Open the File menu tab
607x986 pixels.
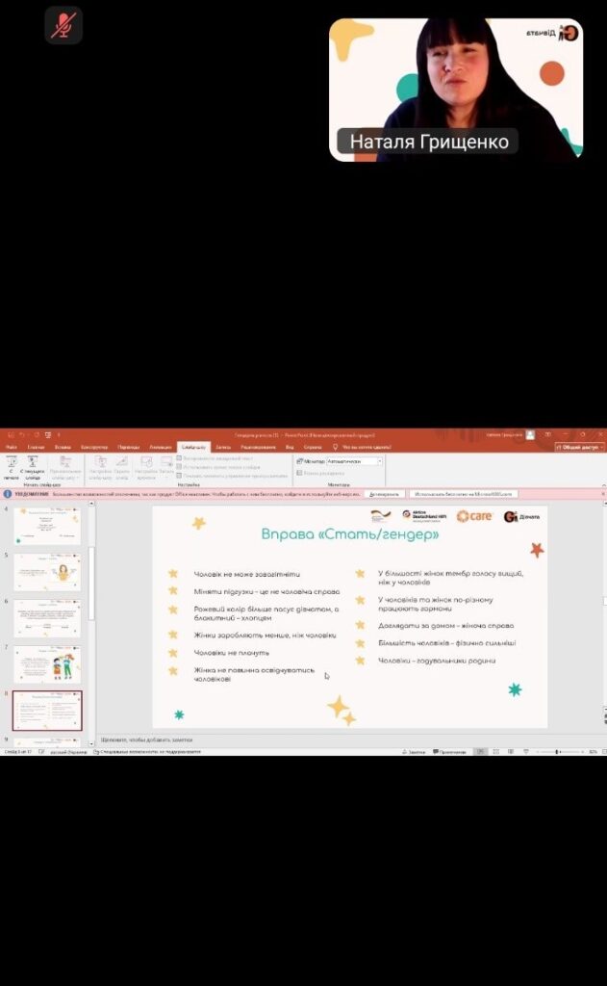[x=11, y=447]
